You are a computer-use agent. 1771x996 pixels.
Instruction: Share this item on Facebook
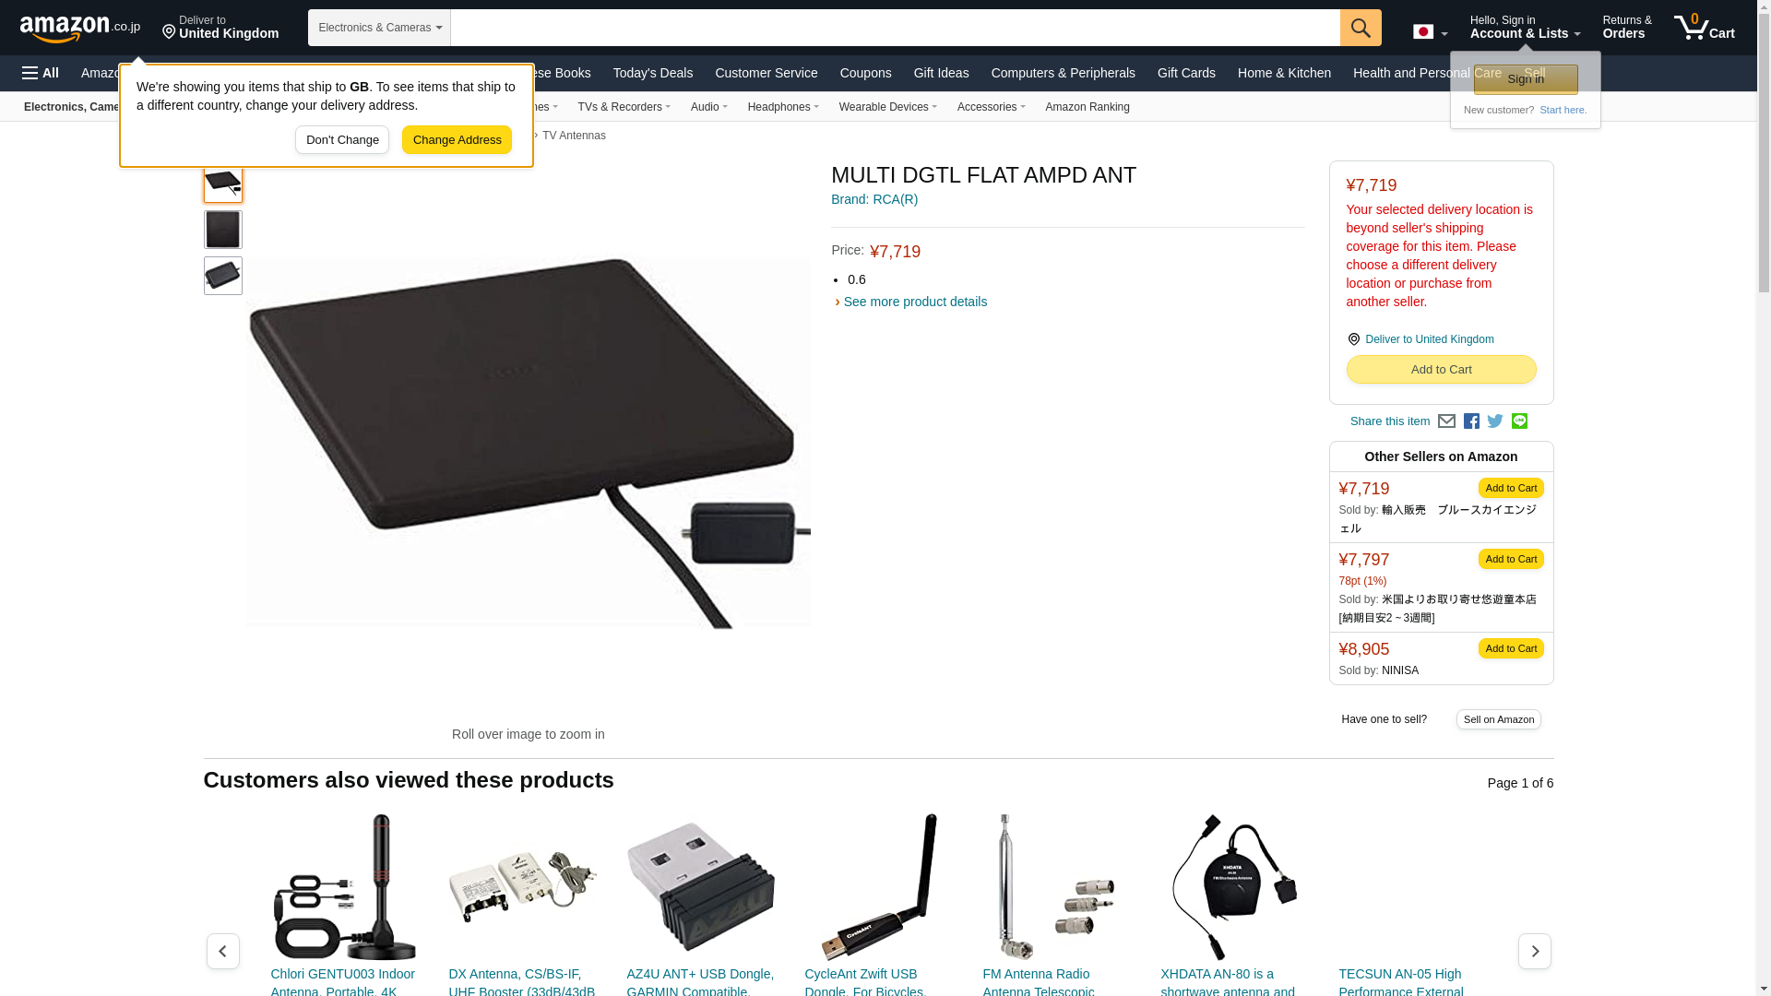point(1471,421)
